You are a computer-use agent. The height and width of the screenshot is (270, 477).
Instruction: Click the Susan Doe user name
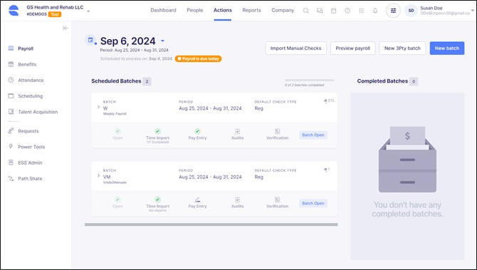tap(431, 9)
